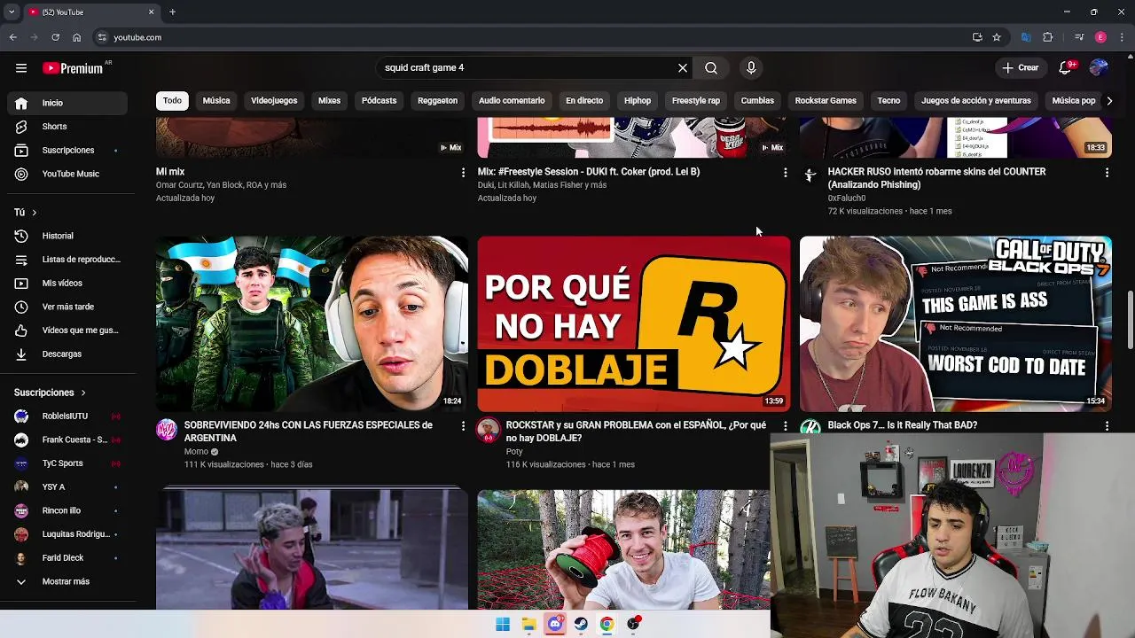Select the Freestyle rap chip
The image size is (1135, 638).
696,100
